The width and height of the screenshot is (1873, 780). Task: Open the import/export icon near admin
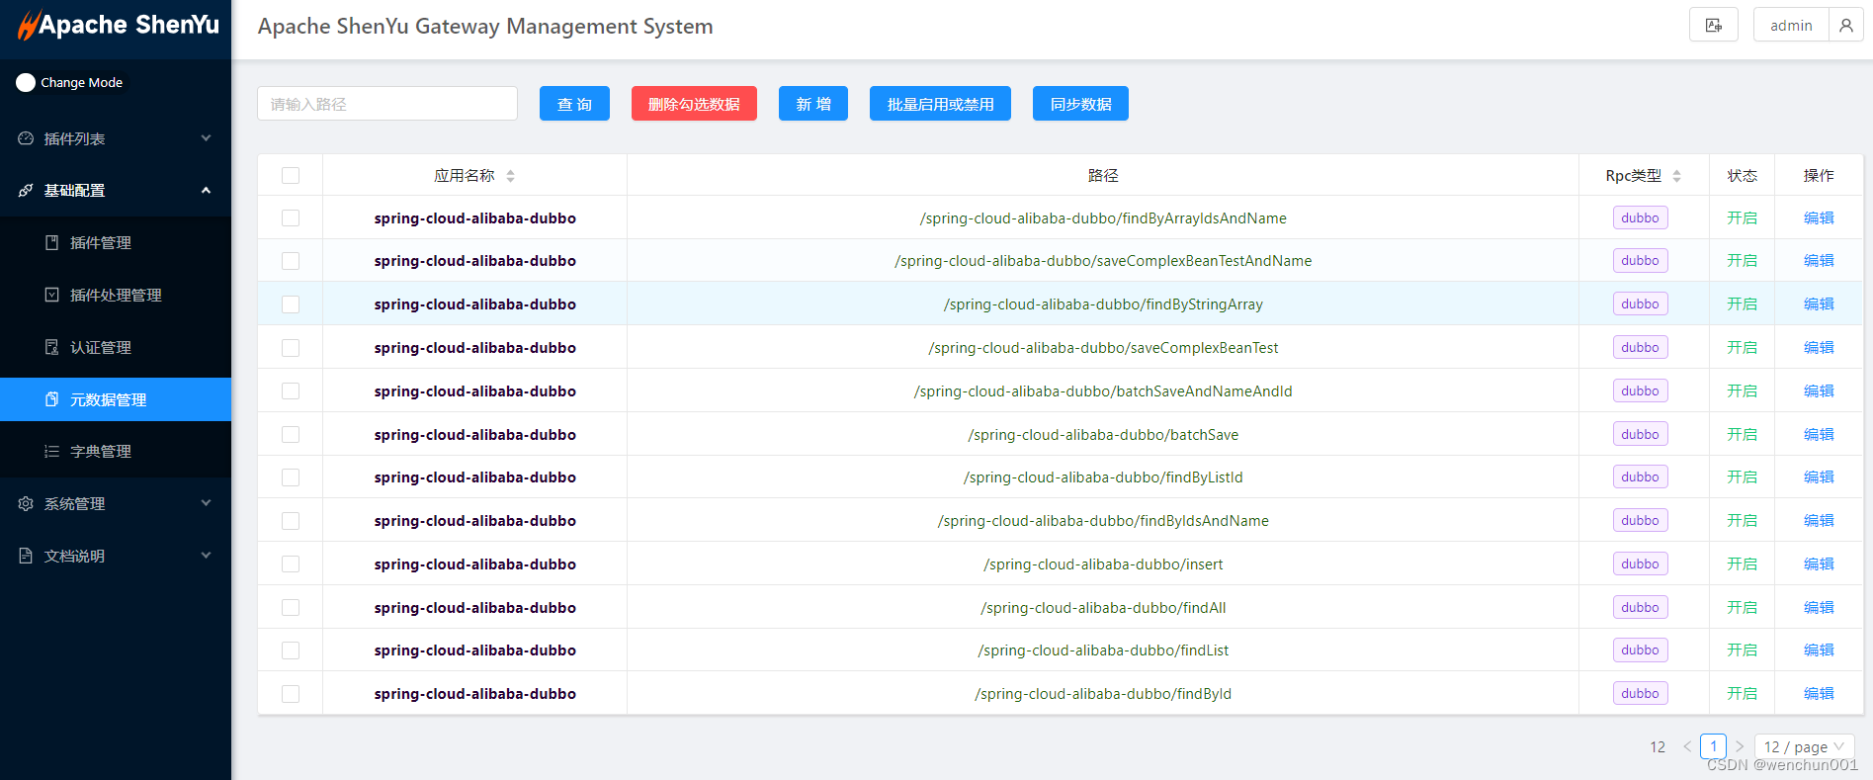(x=1714, y=26)
